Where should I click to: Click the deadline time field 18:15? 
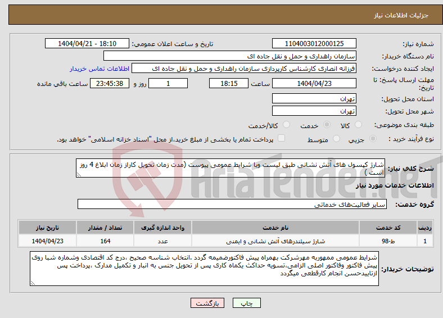point(229,83)
